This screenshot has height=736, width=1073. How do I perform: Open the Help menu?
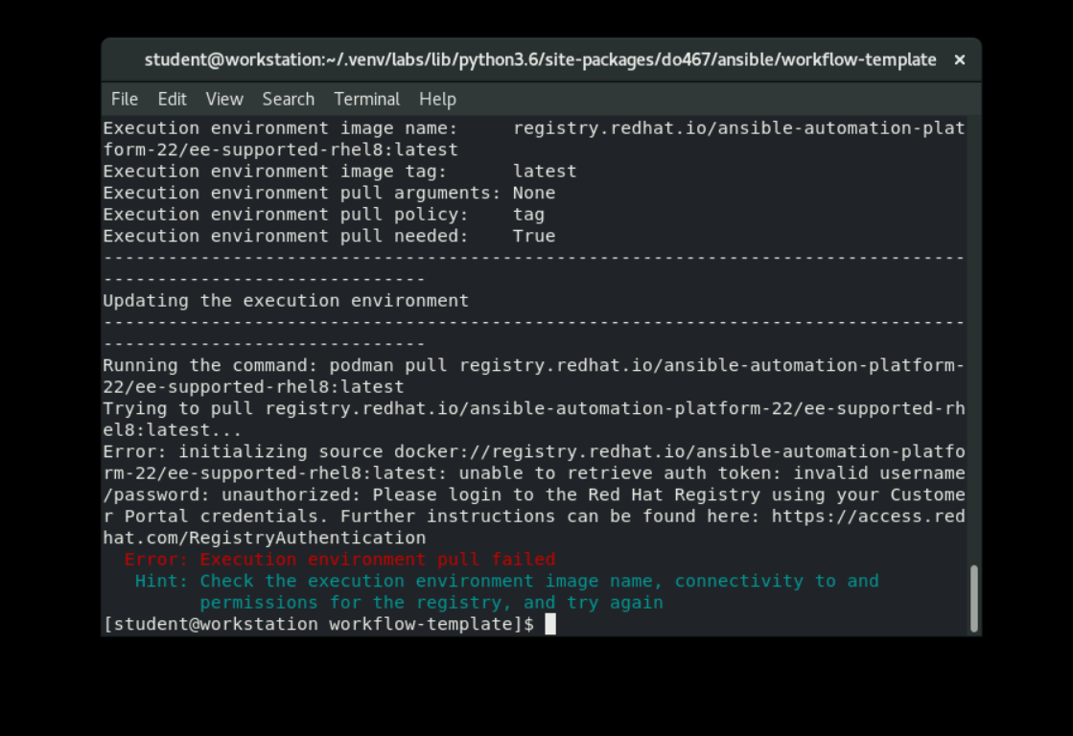point(437,99)
